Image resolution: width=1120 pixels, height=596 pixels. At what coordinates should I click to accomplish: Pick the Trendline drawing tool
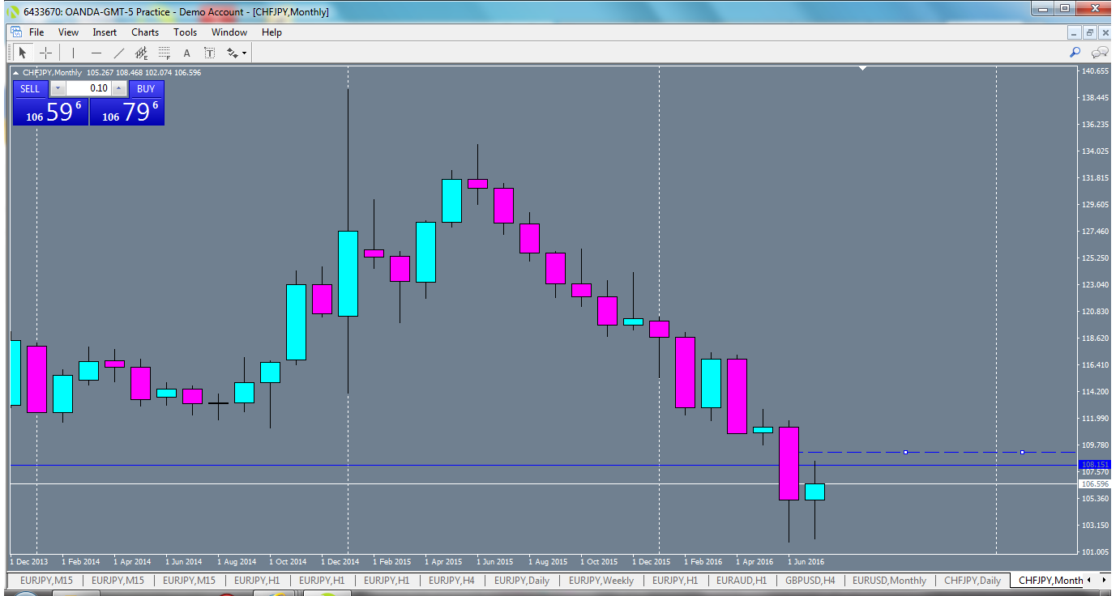118,53
